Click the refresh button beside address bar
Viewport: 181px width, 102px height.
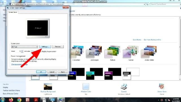147,4
